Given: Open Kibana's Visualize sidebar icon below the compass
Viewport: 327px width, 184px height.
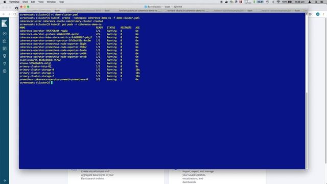Looking at the screenshot, I should [x=5, y=41].
